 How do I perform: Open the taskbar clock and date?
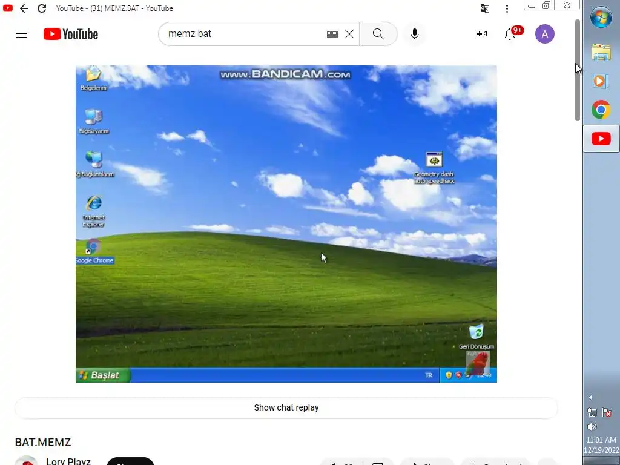[x=601, y=445]
